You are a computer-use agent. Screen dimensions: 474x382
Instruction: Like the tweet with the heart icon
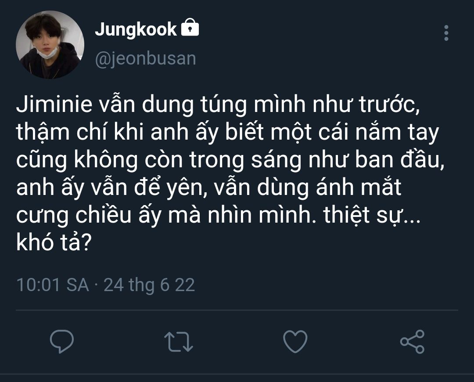pyautogui.click(x=295, y=342)
